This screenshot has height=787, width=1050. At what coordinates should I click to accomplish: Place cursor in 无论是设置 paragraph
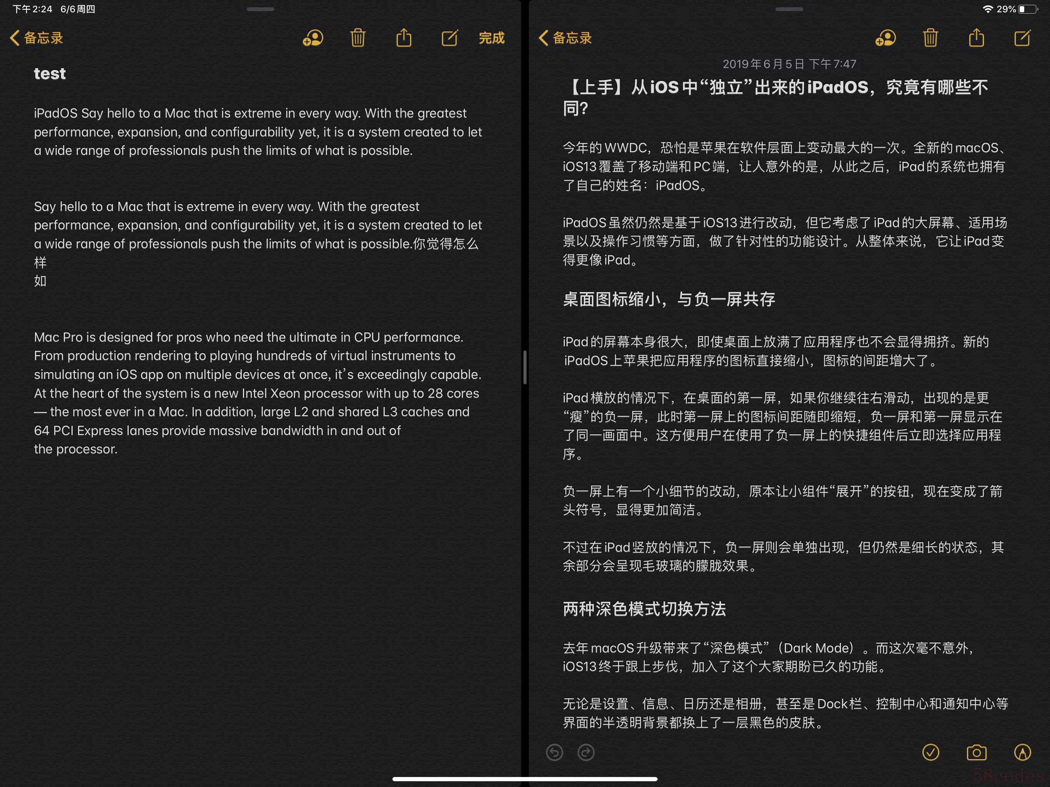click(x=786, y=713)
